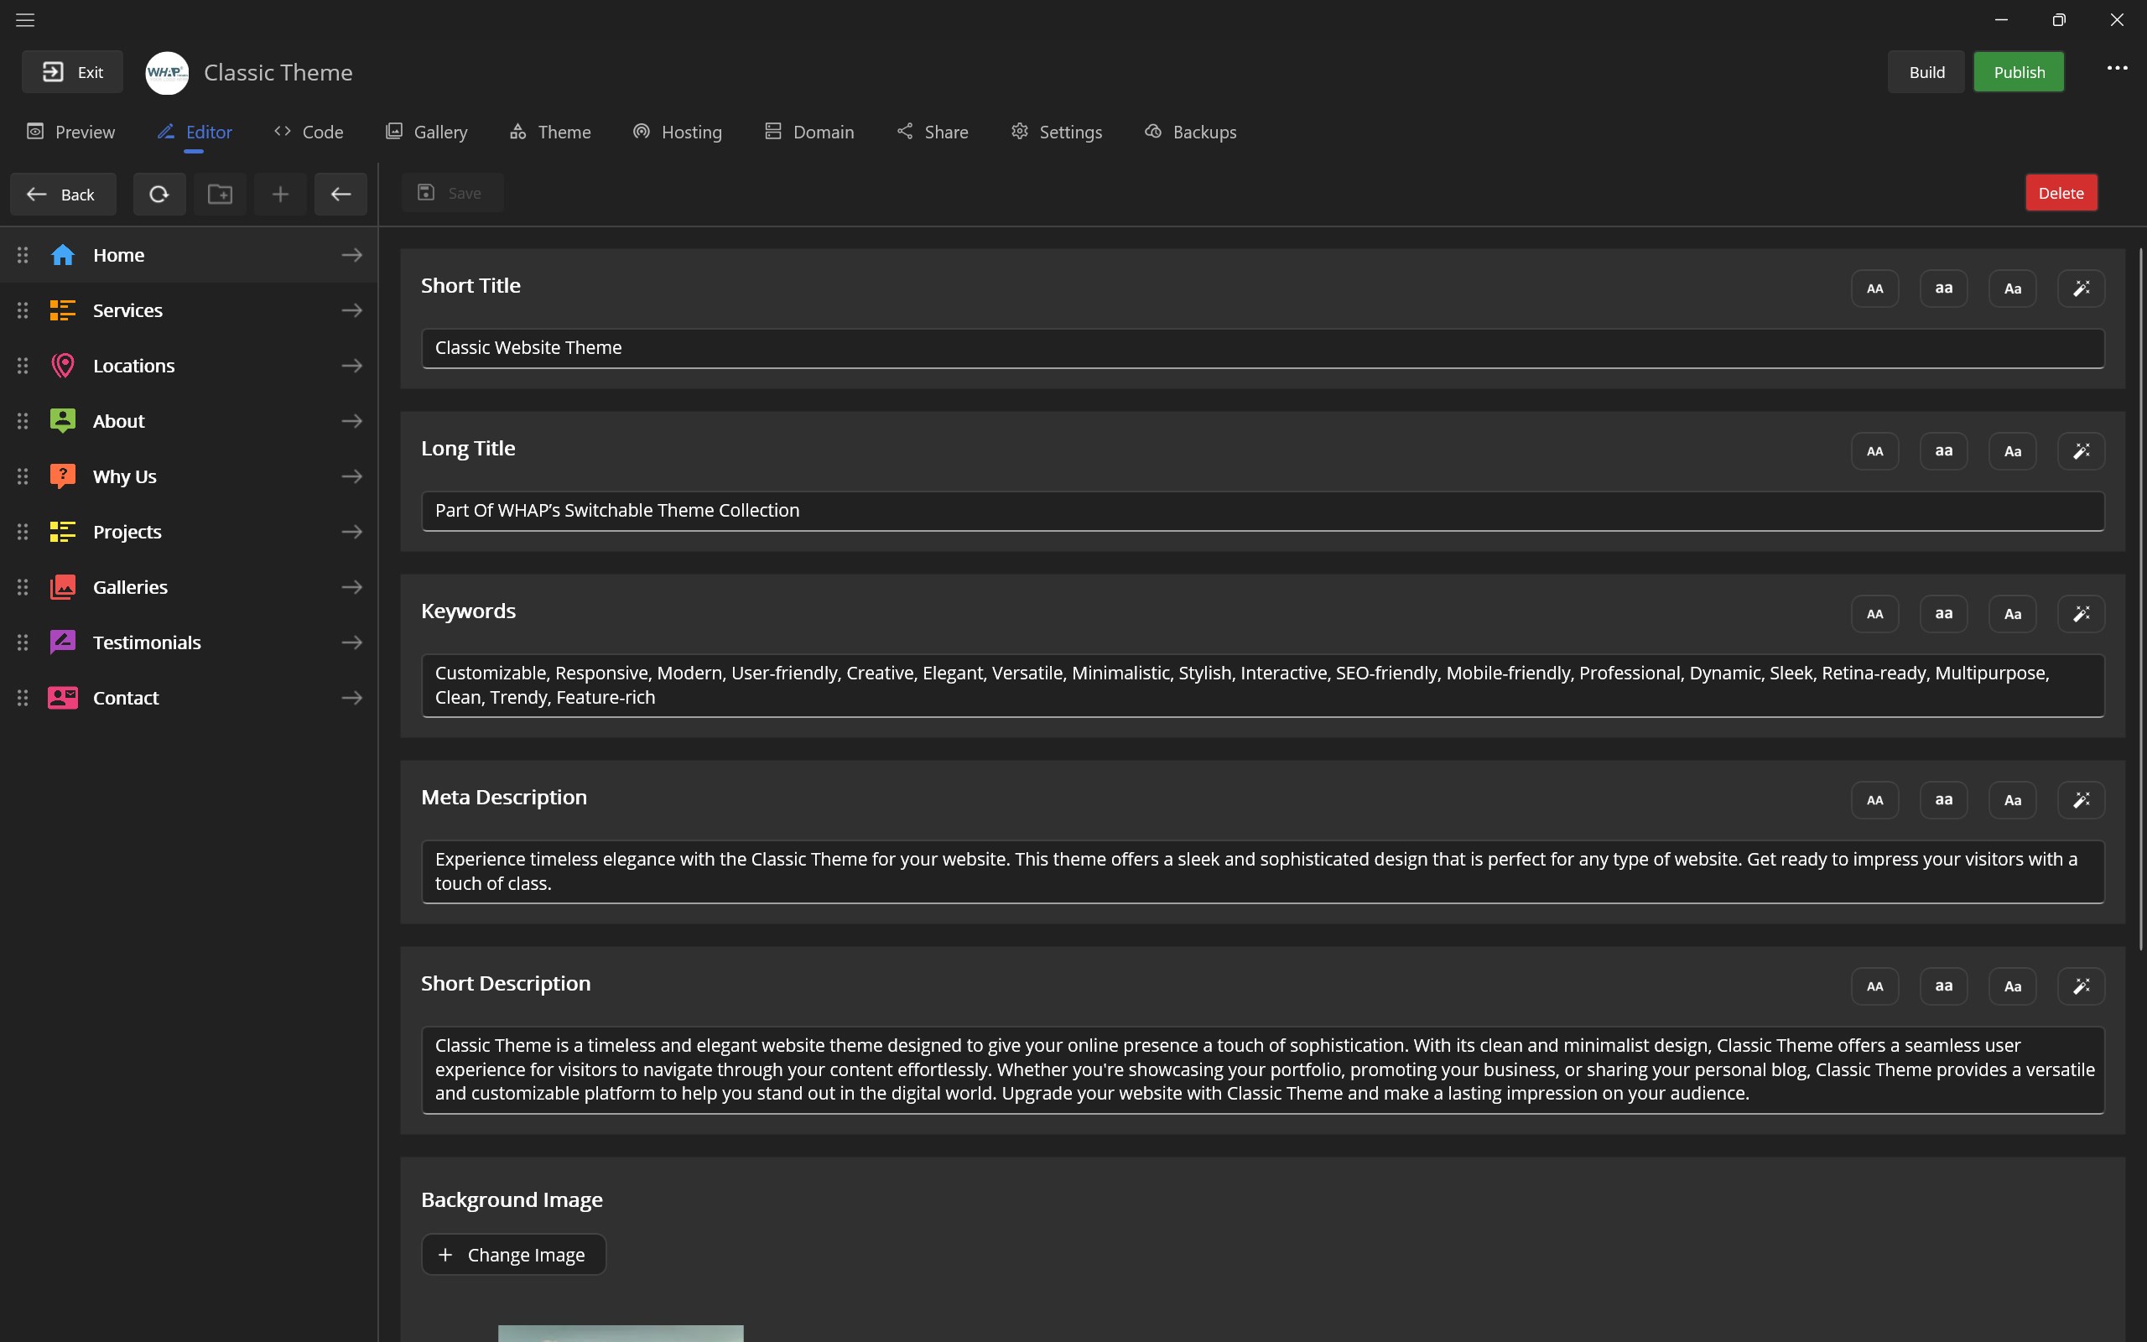Expand the Testimonials page arrow
Viewport: 2147px width, 1342px height.
click(351, 642)
